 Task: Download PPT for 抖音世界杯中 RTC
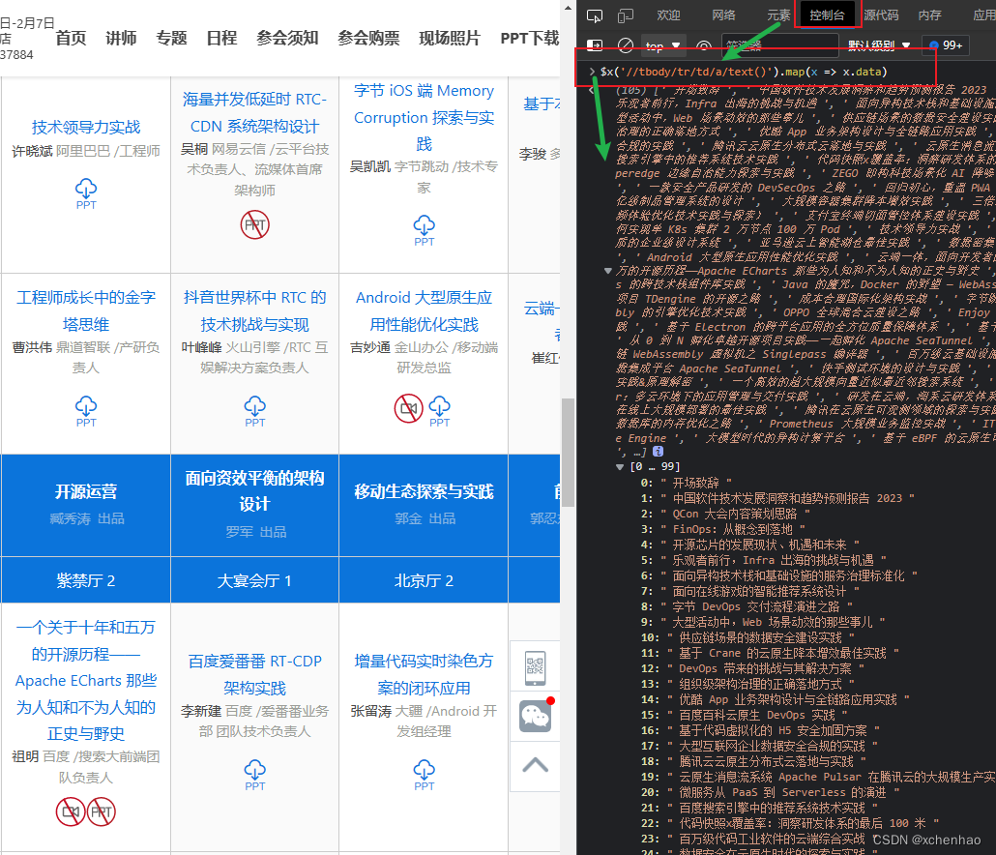(x=254, y=412)
